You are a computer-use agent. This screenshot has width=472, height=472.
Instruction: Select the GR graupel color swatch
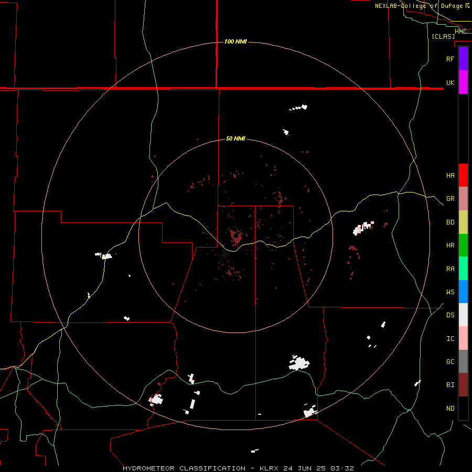point(463,198)
